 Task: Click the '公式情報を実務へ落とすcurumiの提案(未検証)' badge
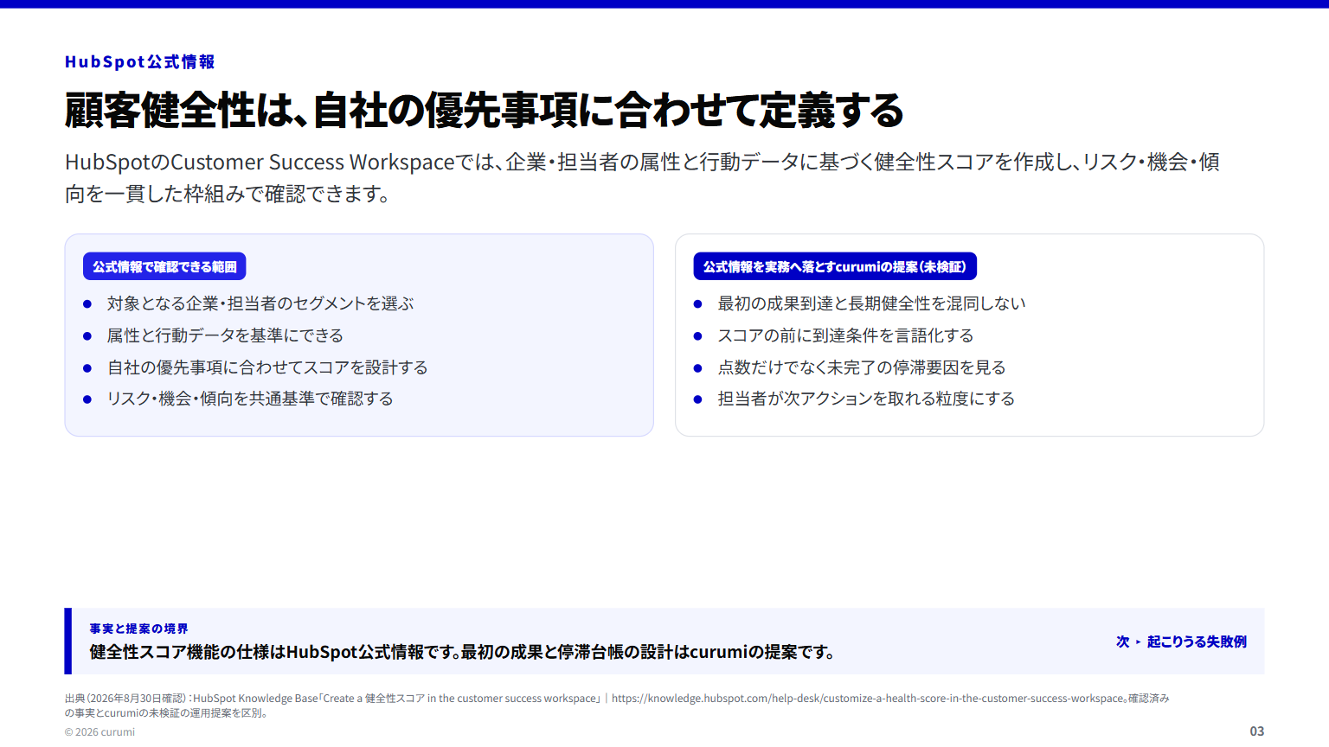835,266
